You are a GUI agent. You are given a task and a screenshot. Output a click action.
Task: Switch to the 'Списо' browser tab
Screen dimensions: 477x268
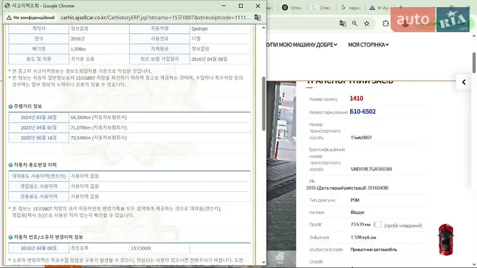pyautogui.click(x=321, y=8)
